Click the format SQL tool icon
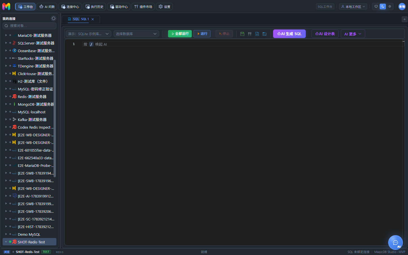 coord(250,34)
